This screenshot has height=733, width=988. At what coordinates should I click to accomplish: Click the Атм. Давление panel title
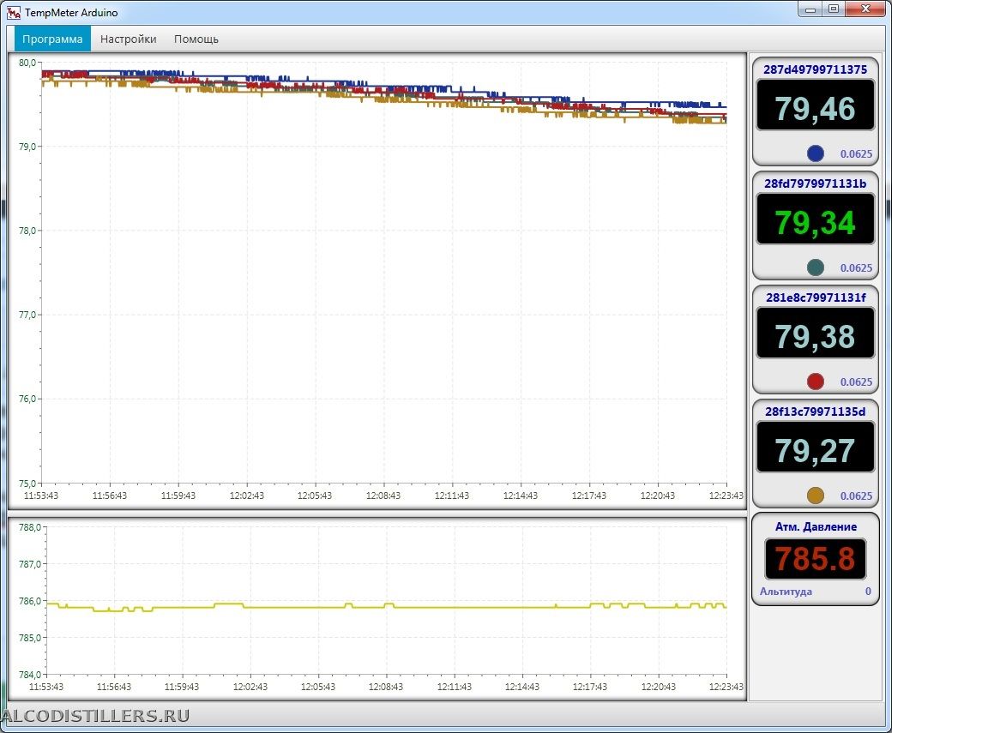pos(815,526)
